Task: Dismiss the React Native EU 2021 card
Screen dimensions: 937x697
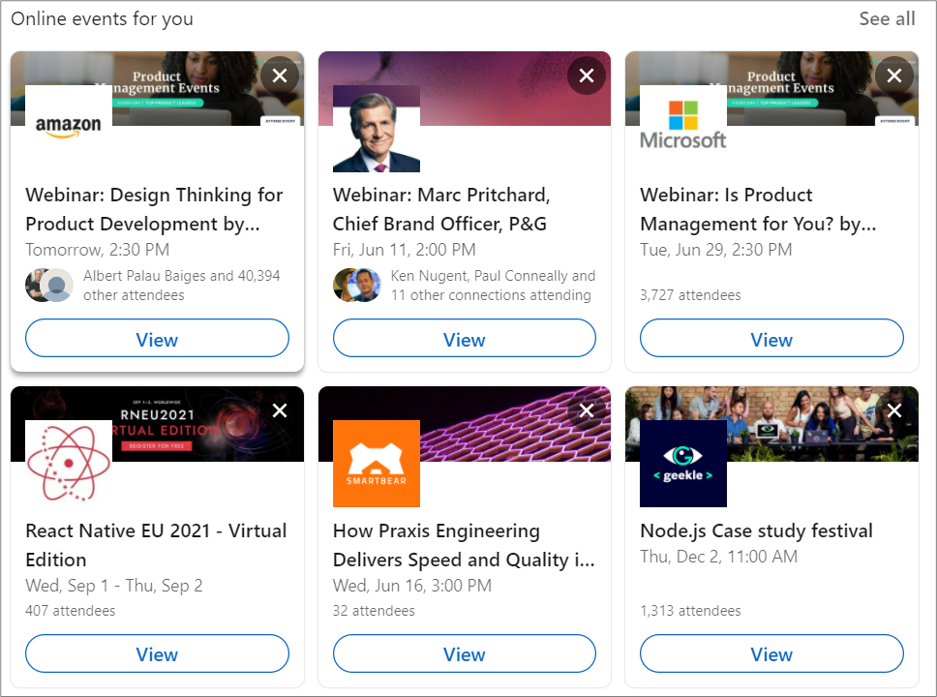Action: coord(280,410)
